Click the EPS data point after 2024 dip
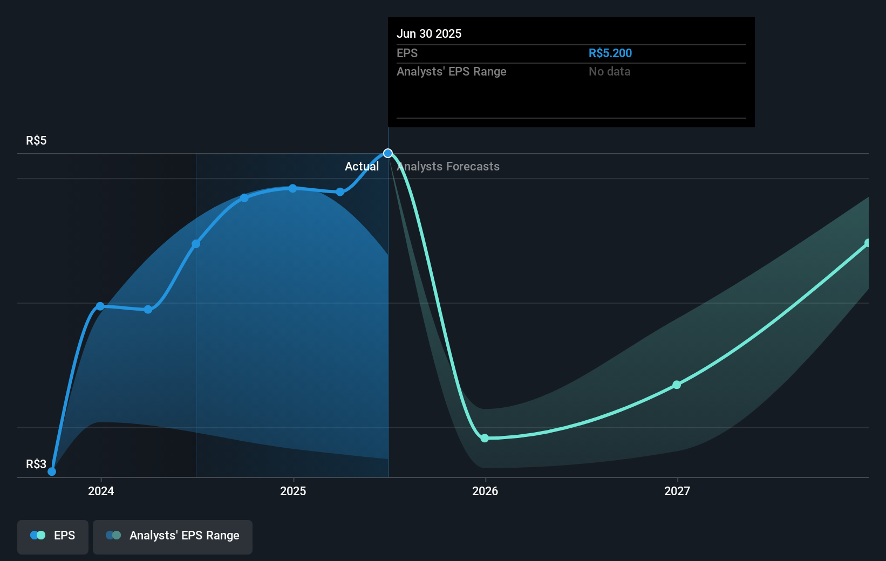886x561 pixels. 148,309
